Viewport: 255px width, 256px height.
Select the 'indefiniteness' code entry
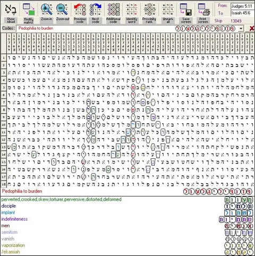[x=14, y=219]
